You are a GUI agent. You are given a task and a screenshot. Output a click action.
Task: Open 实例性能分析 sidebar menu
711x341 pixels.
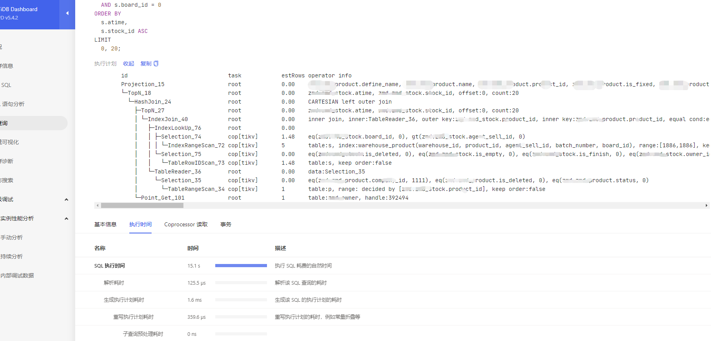click(x=17, y=218)
